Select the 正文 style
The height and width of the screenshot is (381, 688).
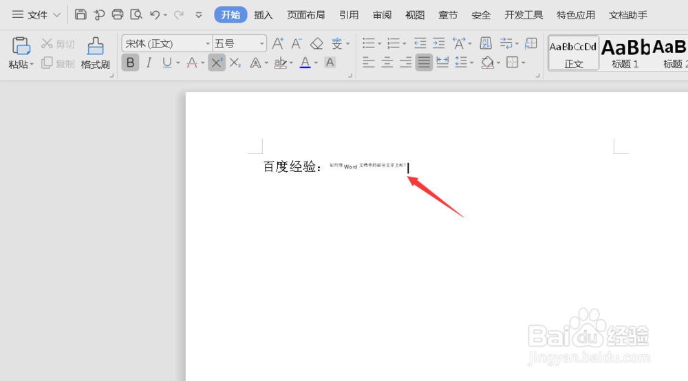[x=574, y=53]
